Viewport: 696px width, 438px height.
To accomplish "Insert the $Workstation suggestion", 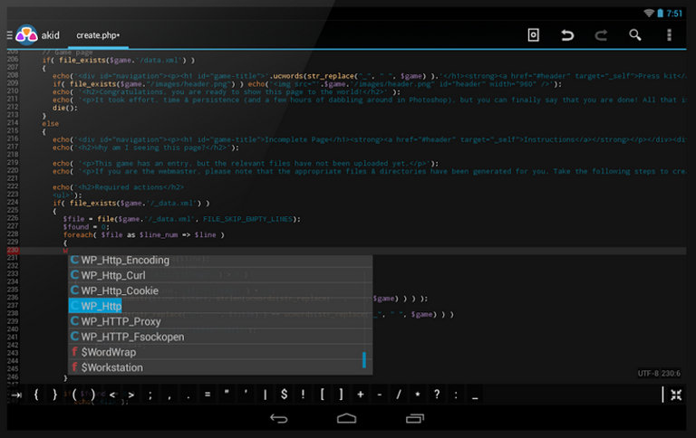I will (x=220, y=367).
